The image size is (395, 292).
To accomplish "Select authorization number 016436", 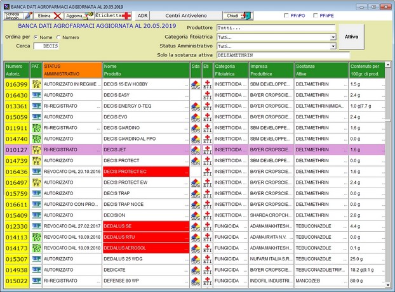I will click(17, 172).
